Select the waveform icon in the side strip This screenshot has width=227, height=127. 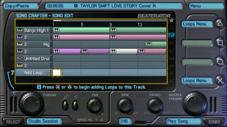(172, 66)
